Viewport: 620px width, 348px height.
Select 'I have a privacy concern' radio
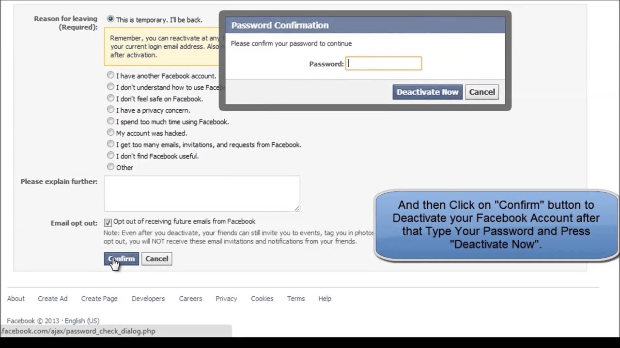pyautogui.click(x=110, y=110)
